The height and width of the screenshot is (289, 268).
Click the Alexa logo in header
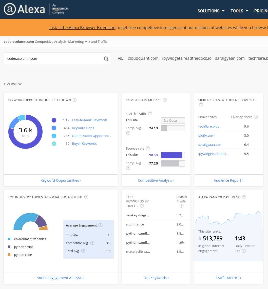pos(24,9)
